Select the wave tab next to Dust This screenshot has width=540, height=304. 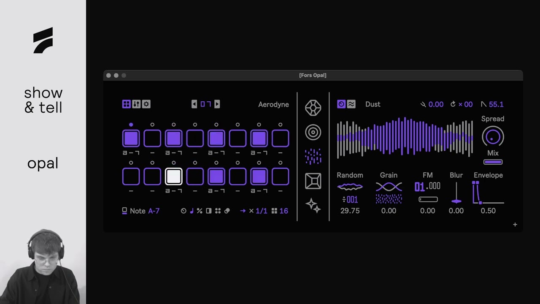[x=351, y=104]
